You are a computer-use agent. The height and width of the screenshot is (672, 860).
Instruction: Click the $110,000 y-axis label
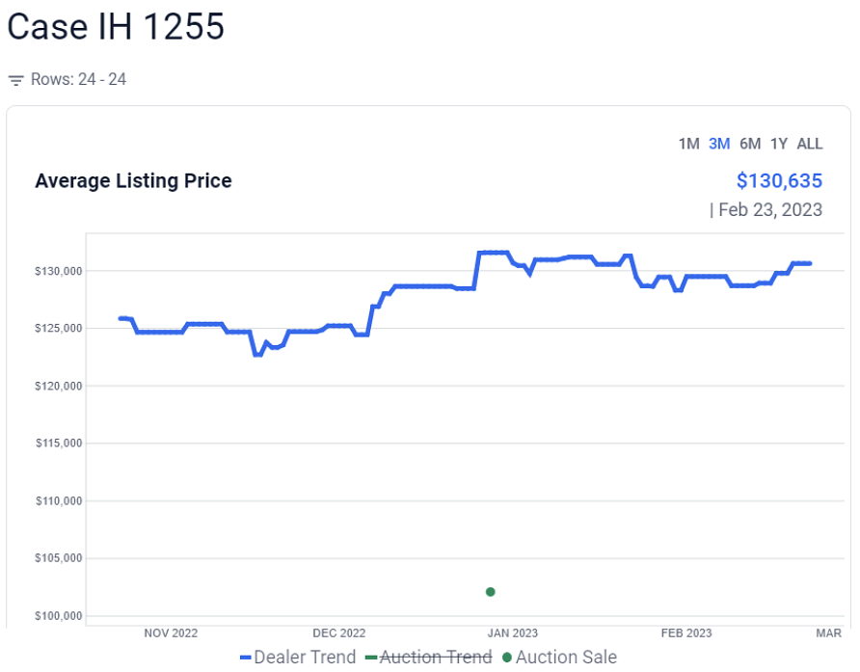(59, 500)
